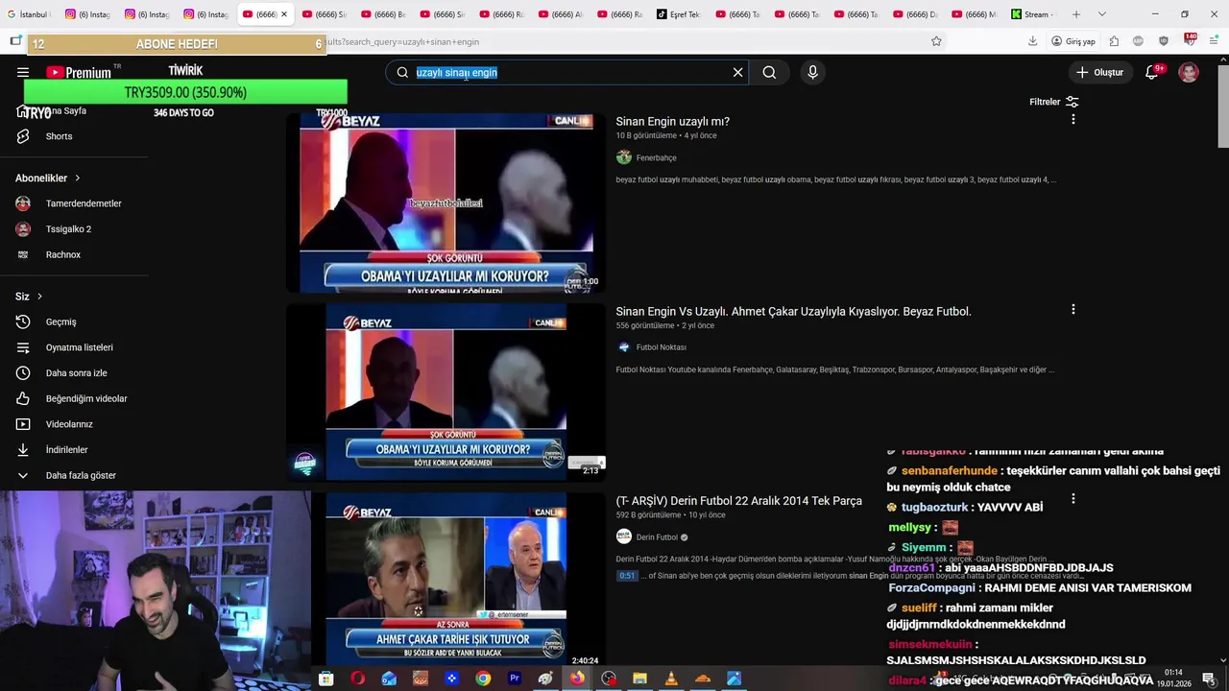This screenshot has height=691, width=1229.
Task: Play the 'Sinan Engin Vs Uzaylı' thumbnail
Action: [x=446, y=392]
